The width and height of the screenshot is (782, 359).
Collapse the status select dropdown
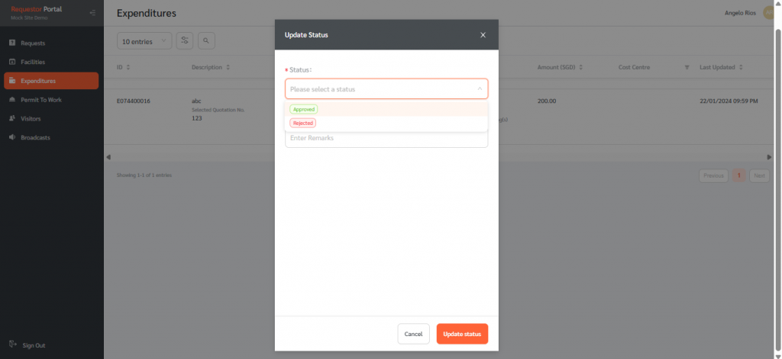479,89
